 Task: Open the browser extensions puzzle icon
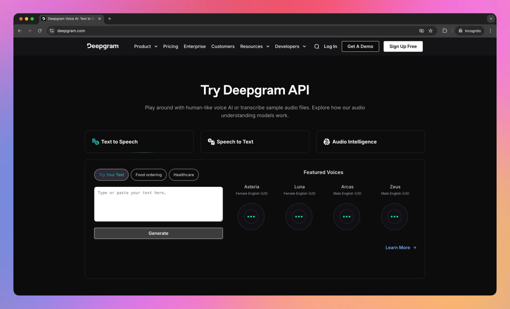click(x=445, y=31)
